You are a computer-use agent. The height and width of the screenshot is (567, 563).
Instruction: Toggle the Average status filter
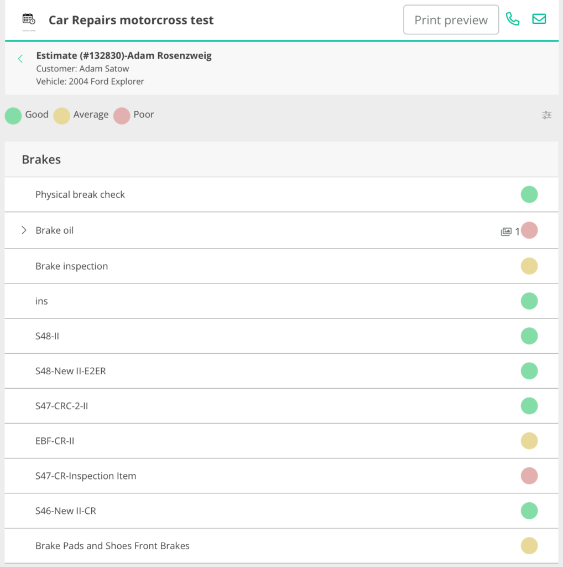pos(62,116)
